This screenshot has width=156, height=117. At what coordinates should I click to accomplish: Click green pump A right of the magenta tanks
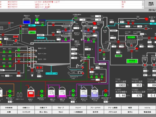click(x=73, y=90)
